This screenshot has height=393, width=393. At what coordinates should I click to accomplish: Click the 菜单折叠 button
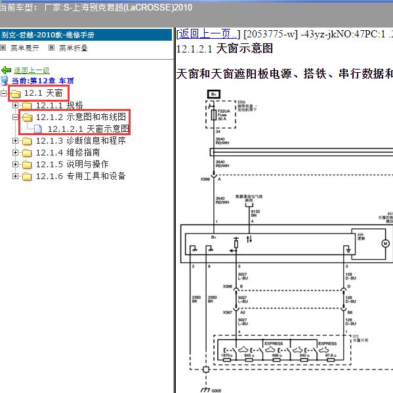coord(73,48)
